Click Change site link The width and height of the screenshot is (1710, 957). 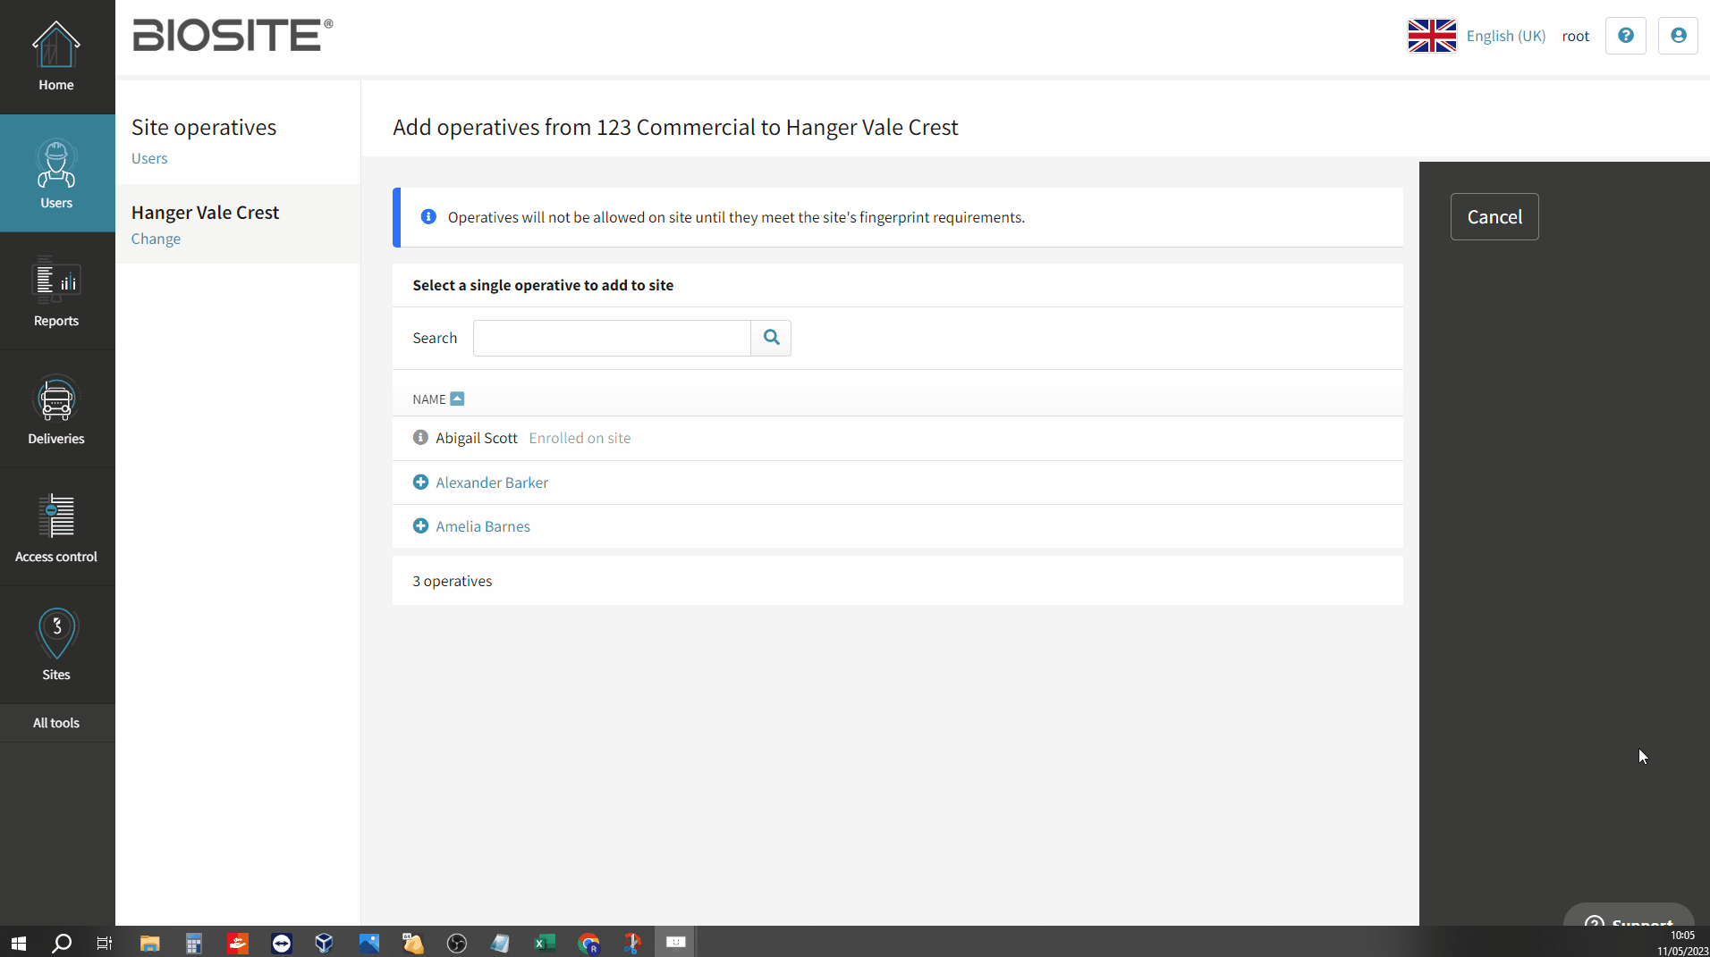[156, 239]
